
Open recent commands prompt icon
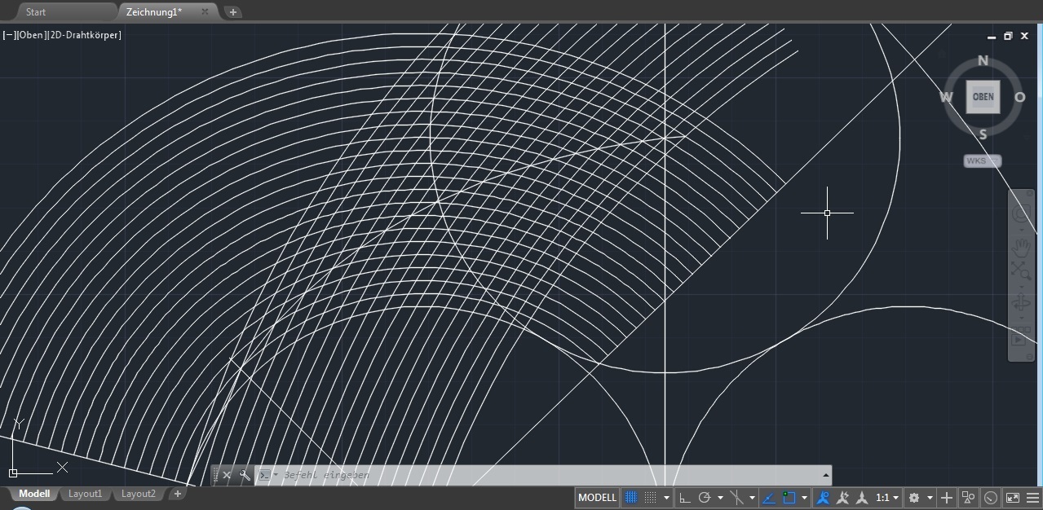265,475
